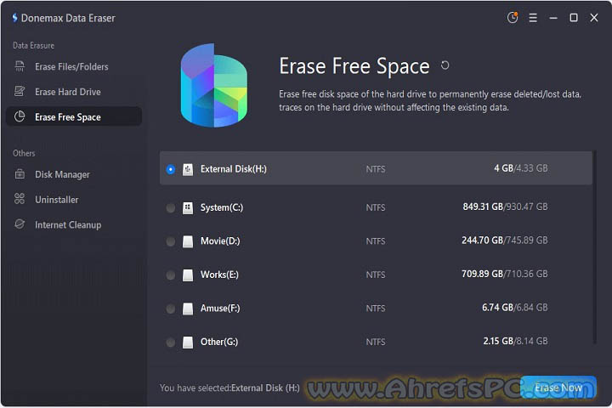This screenshot has height=408, width=612.
Task: Click NTFS label in Works(E:) row
Action: pyautogui.click(x=376, y=275)
